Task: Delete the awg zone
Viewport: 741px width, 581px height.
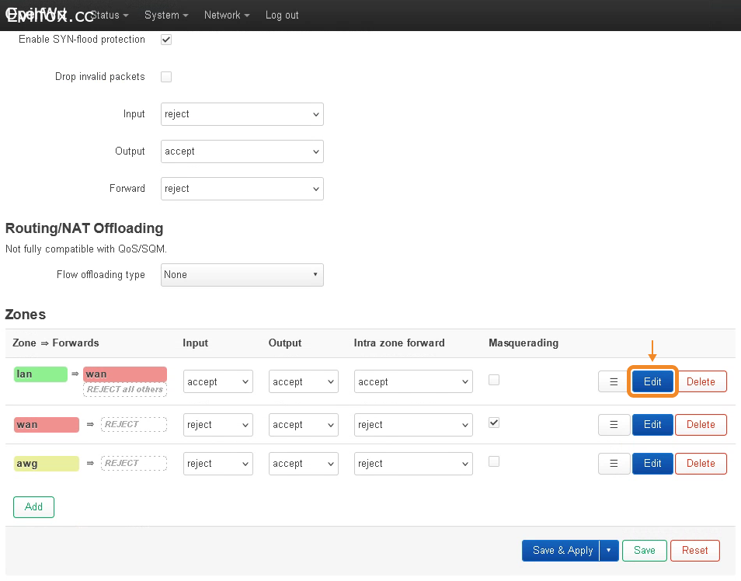Action: click(x=701, y=464)
